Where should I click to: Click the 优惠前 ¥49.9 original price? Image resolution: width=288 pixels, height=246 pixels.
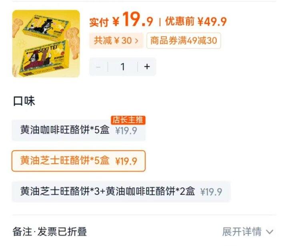pyautogui.click(x=196, y=21)
